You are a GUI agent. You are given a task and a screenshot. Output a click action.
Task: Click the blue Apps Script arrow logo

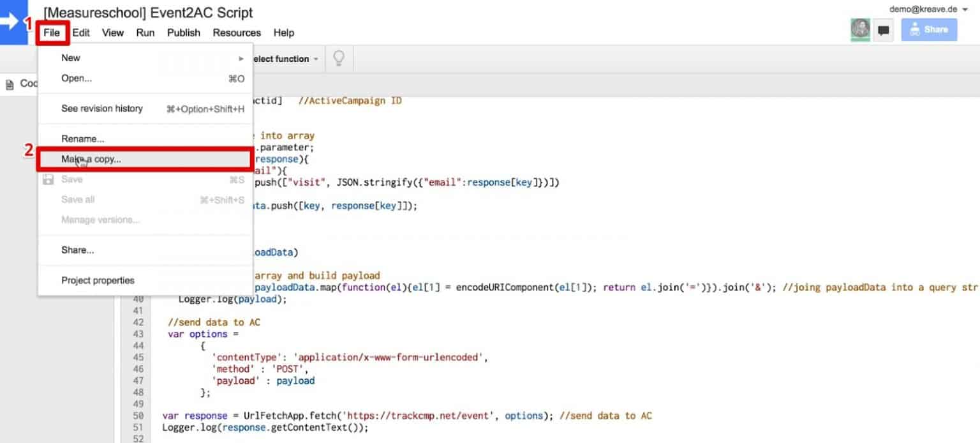coord(13,22)
